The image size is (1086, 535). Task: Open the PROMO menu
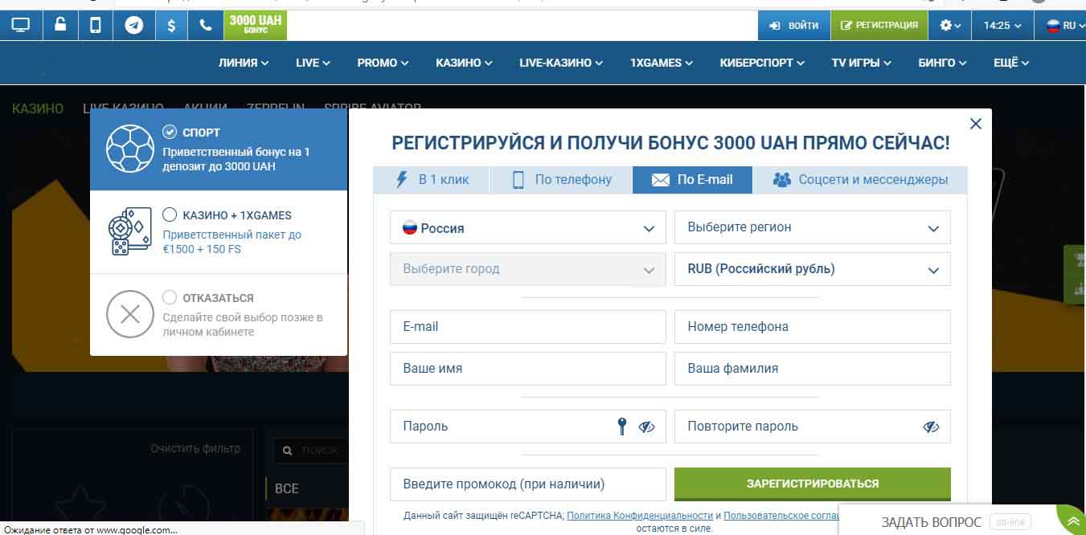click(383, 63)
